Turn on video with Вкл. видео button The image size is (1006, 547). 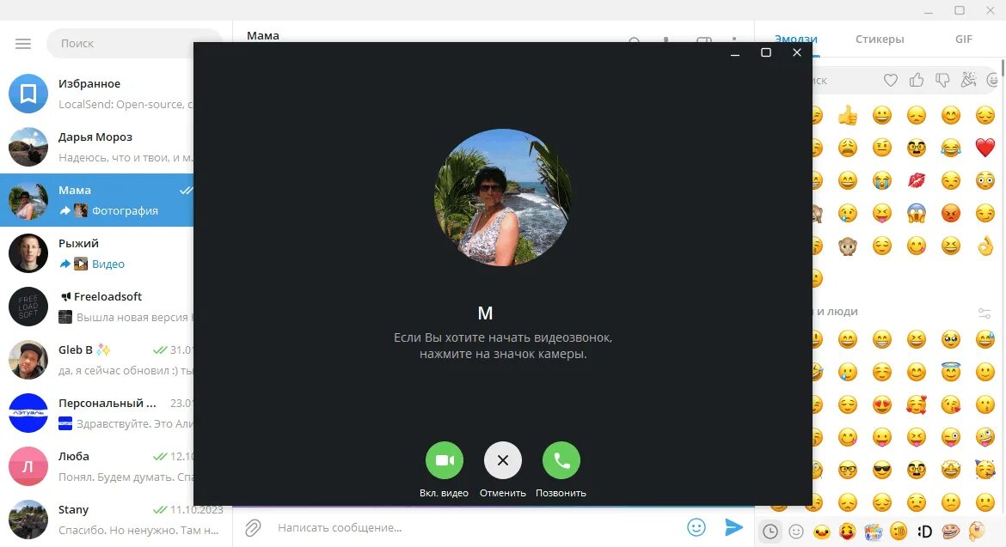(x=444, y=460)
